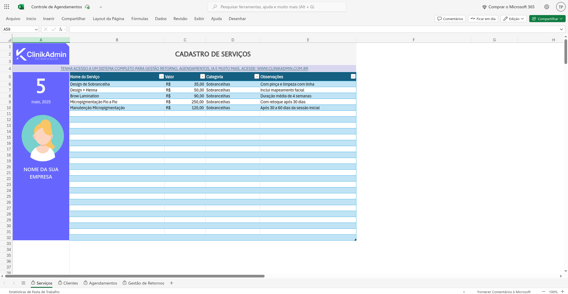Image resolution: width=568 pixels, height=294 pixels.
Task: Click the TP account avatar
Action: click(561, 7)
